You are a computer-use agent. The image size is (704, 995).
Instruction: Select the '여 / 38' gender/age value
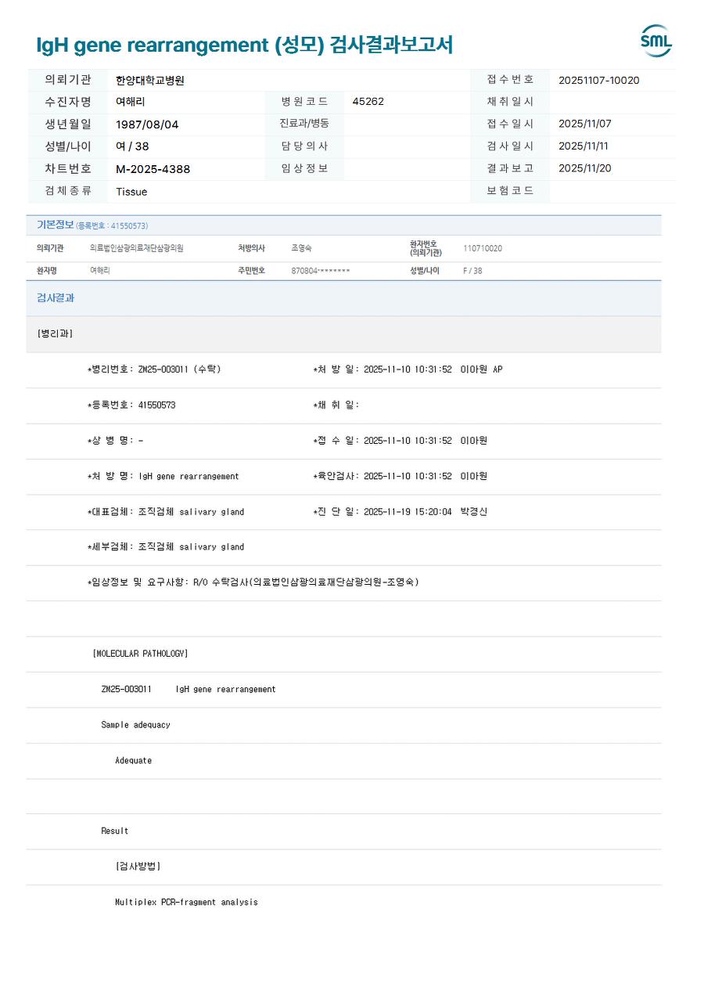[132, 146]
